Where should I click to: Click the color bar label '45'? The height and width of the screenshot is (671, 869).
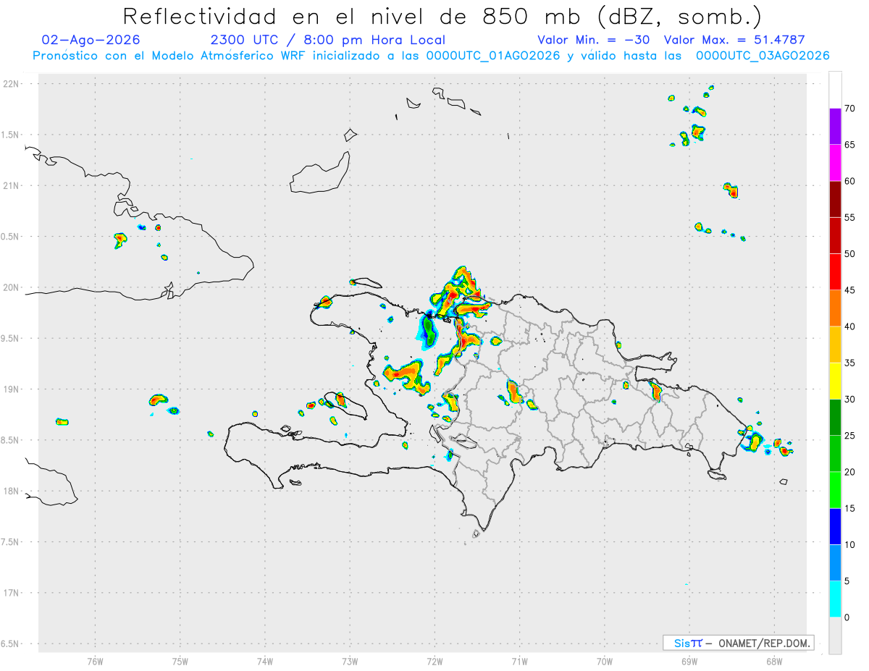tap(849, 290)
